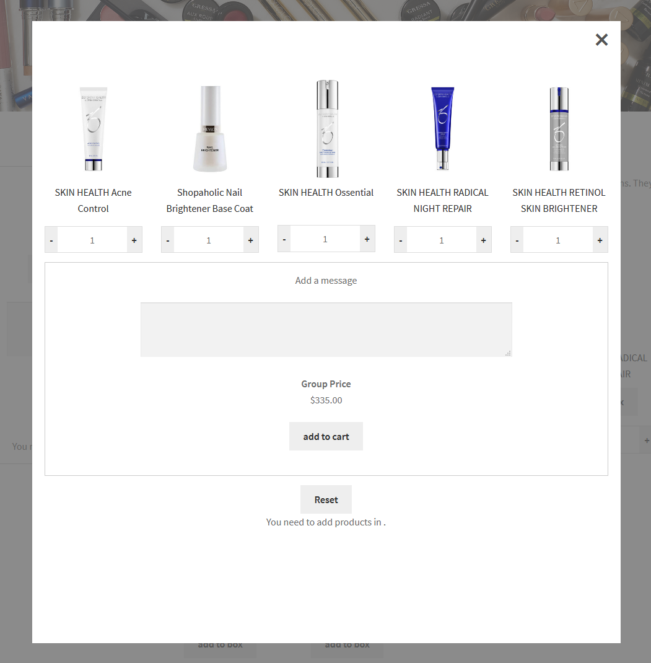Viewport: 651px width, 663px height.
Task: Click the Reset button
Action: 326,499
